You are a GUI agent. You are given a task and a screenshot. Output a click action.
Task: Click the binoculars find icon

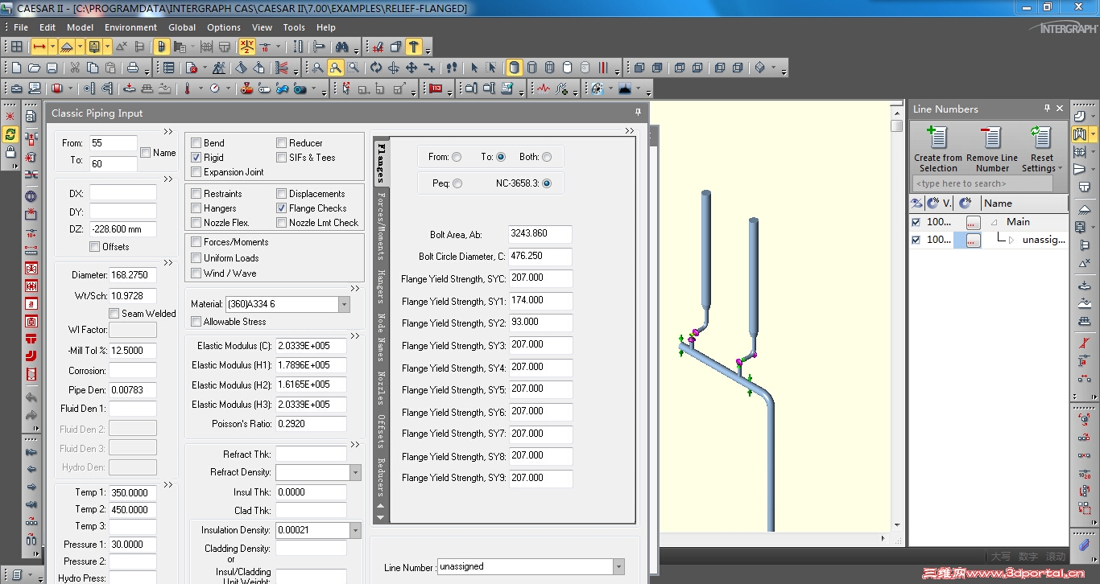(342, 47)
